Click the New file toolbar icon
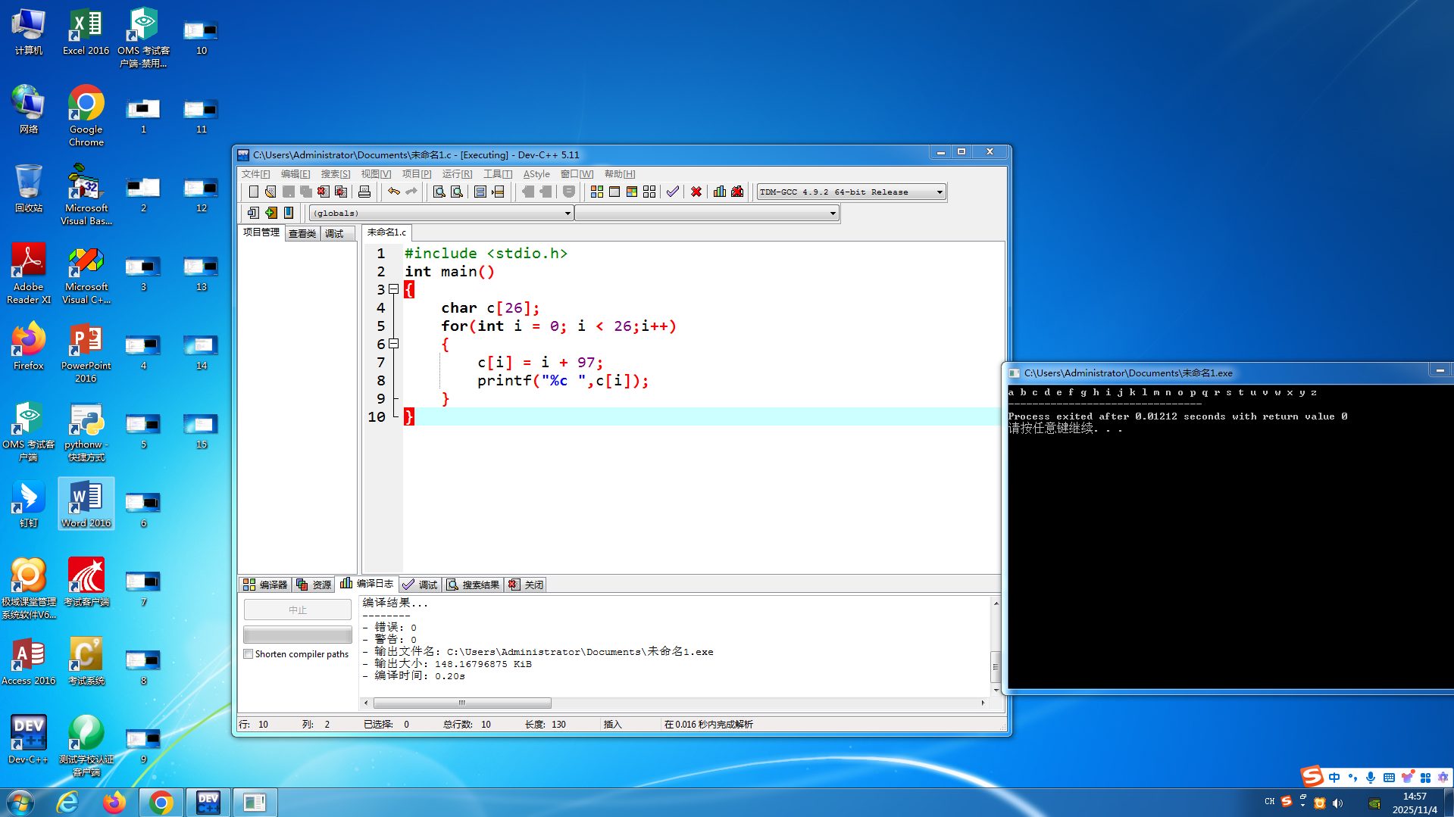The width and height of the screenshot is (1454, 817). (x=254, y=192)
